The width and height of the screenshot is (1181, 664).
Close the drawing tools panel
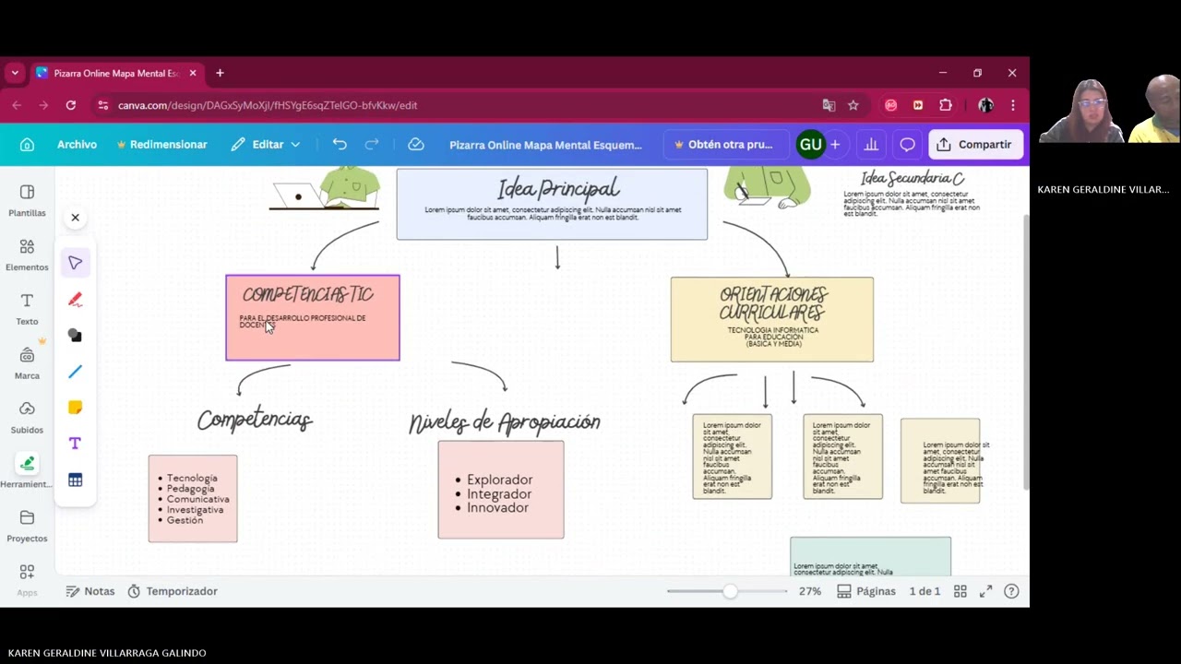point(76,218)
